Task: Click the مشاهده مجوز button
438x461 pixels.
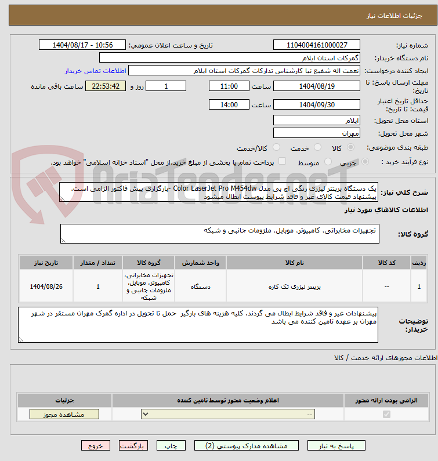Action: 64,414
